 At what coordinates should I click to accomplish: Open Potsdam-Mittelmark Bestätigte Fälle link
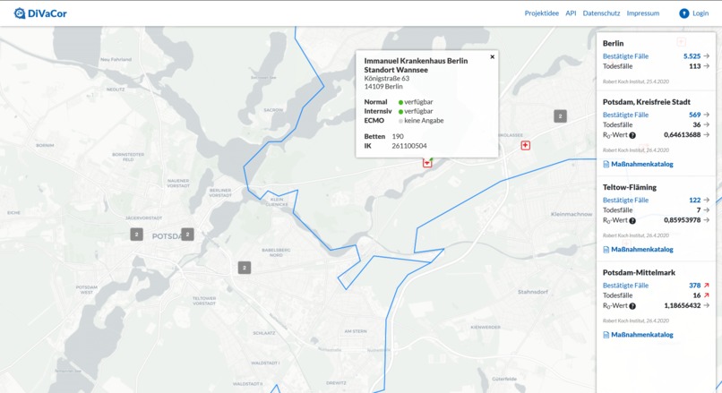point(625,285)
